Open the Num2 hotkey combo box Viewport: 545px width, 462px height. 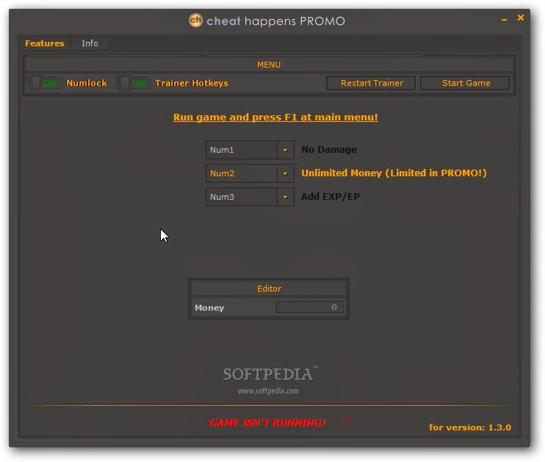pyautogui.click(x=250, y=173)
